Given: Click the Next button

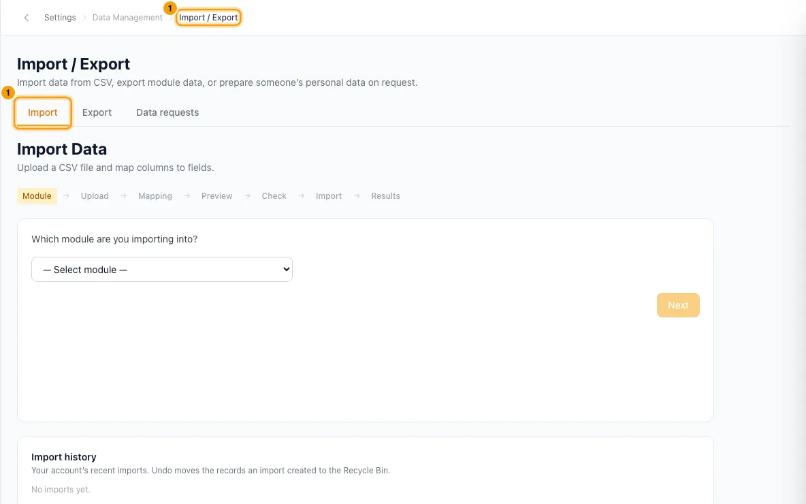Looking at the screenshot, I should (678, 305).
